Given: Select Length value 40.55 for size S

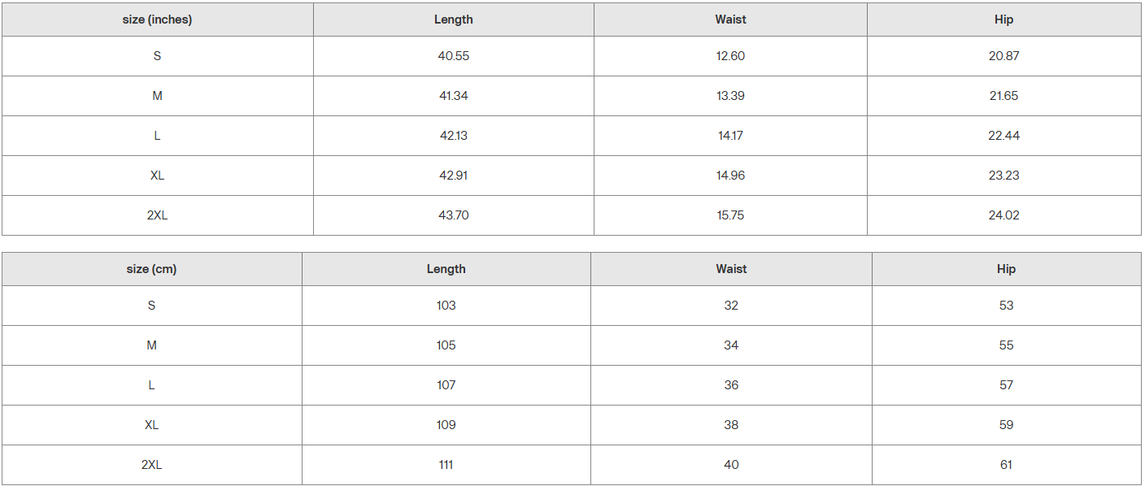Looking at the screenshot, I should [453, 56].
